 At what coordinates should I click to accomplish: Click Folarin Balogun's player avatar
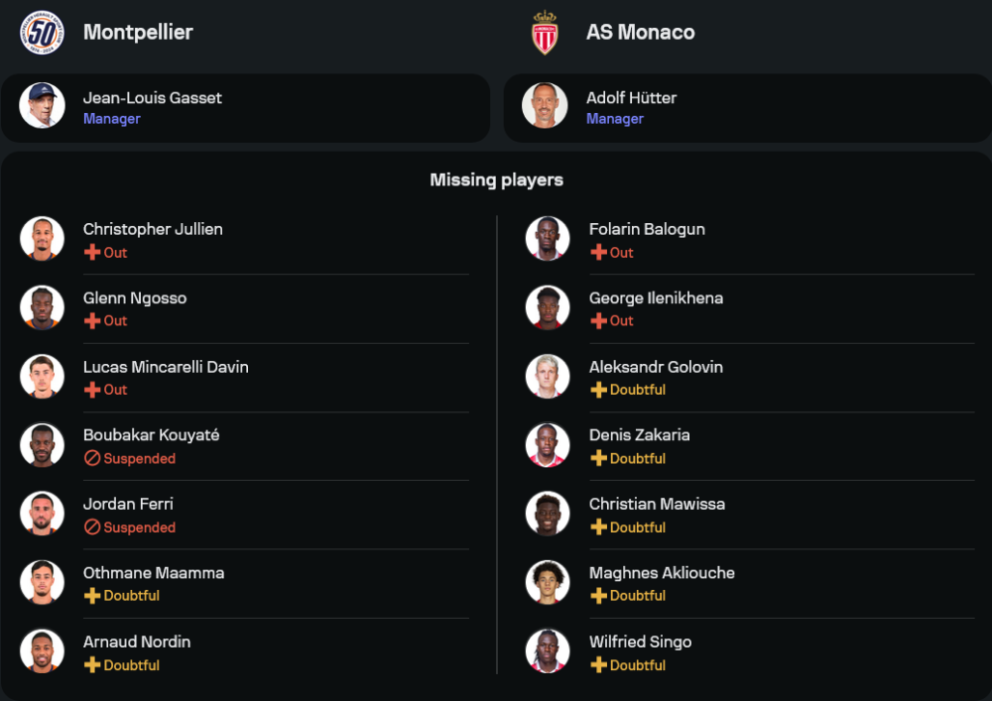pyautogui.click(x=548, y=239)
